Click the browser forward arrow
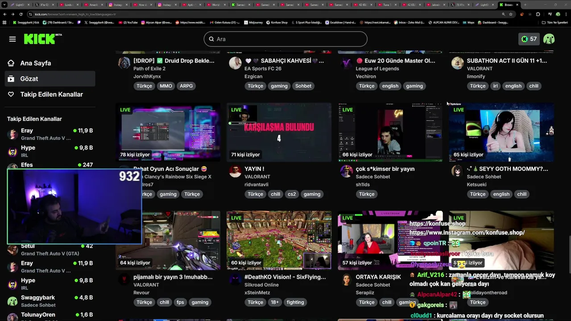The height and width of the screenshot is (321, 571). point(13,14)
